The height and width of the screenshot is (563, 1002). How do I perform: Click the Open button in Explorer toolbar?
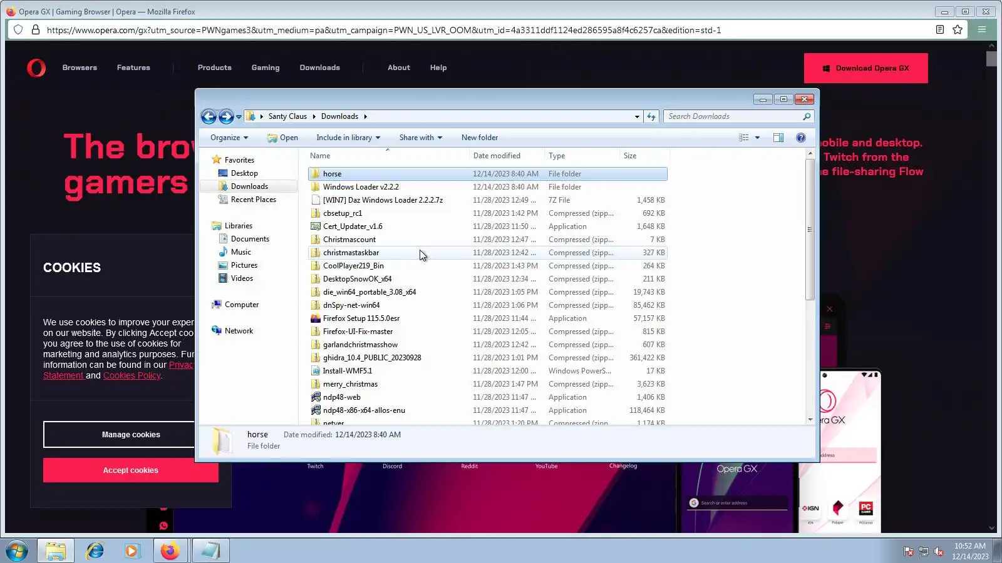[282, 138]
